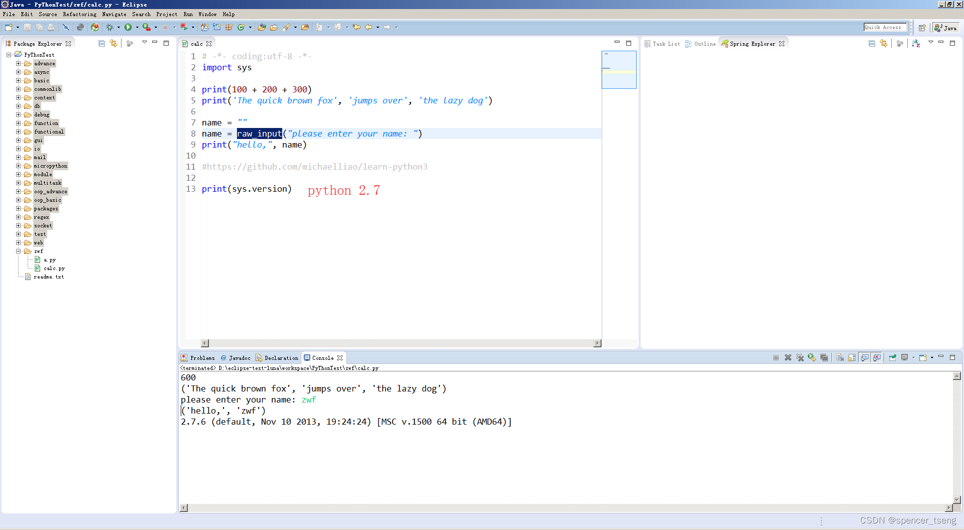Click the Print toolbar icon
The height and width of the screenshot is (530, 964).
51,27
